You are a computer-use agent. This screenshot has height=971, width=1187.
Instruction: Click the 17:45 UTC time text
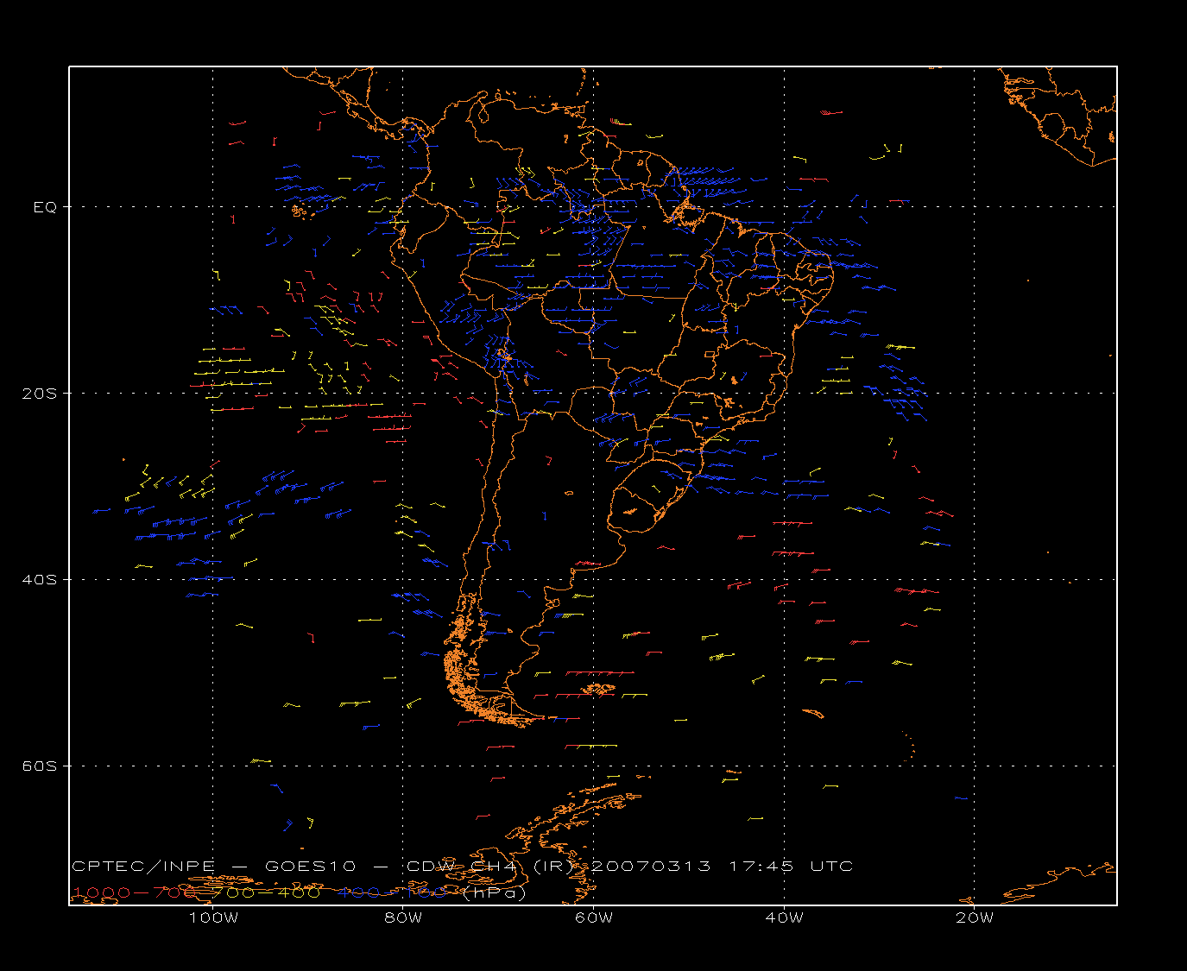point(792,866)
